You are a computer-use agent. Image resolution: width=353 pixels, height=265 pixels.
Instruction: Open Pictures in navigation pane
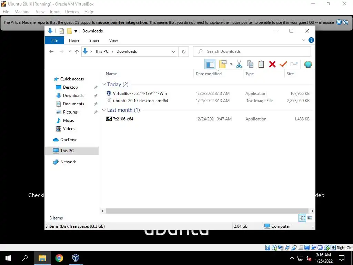point(70,112)
